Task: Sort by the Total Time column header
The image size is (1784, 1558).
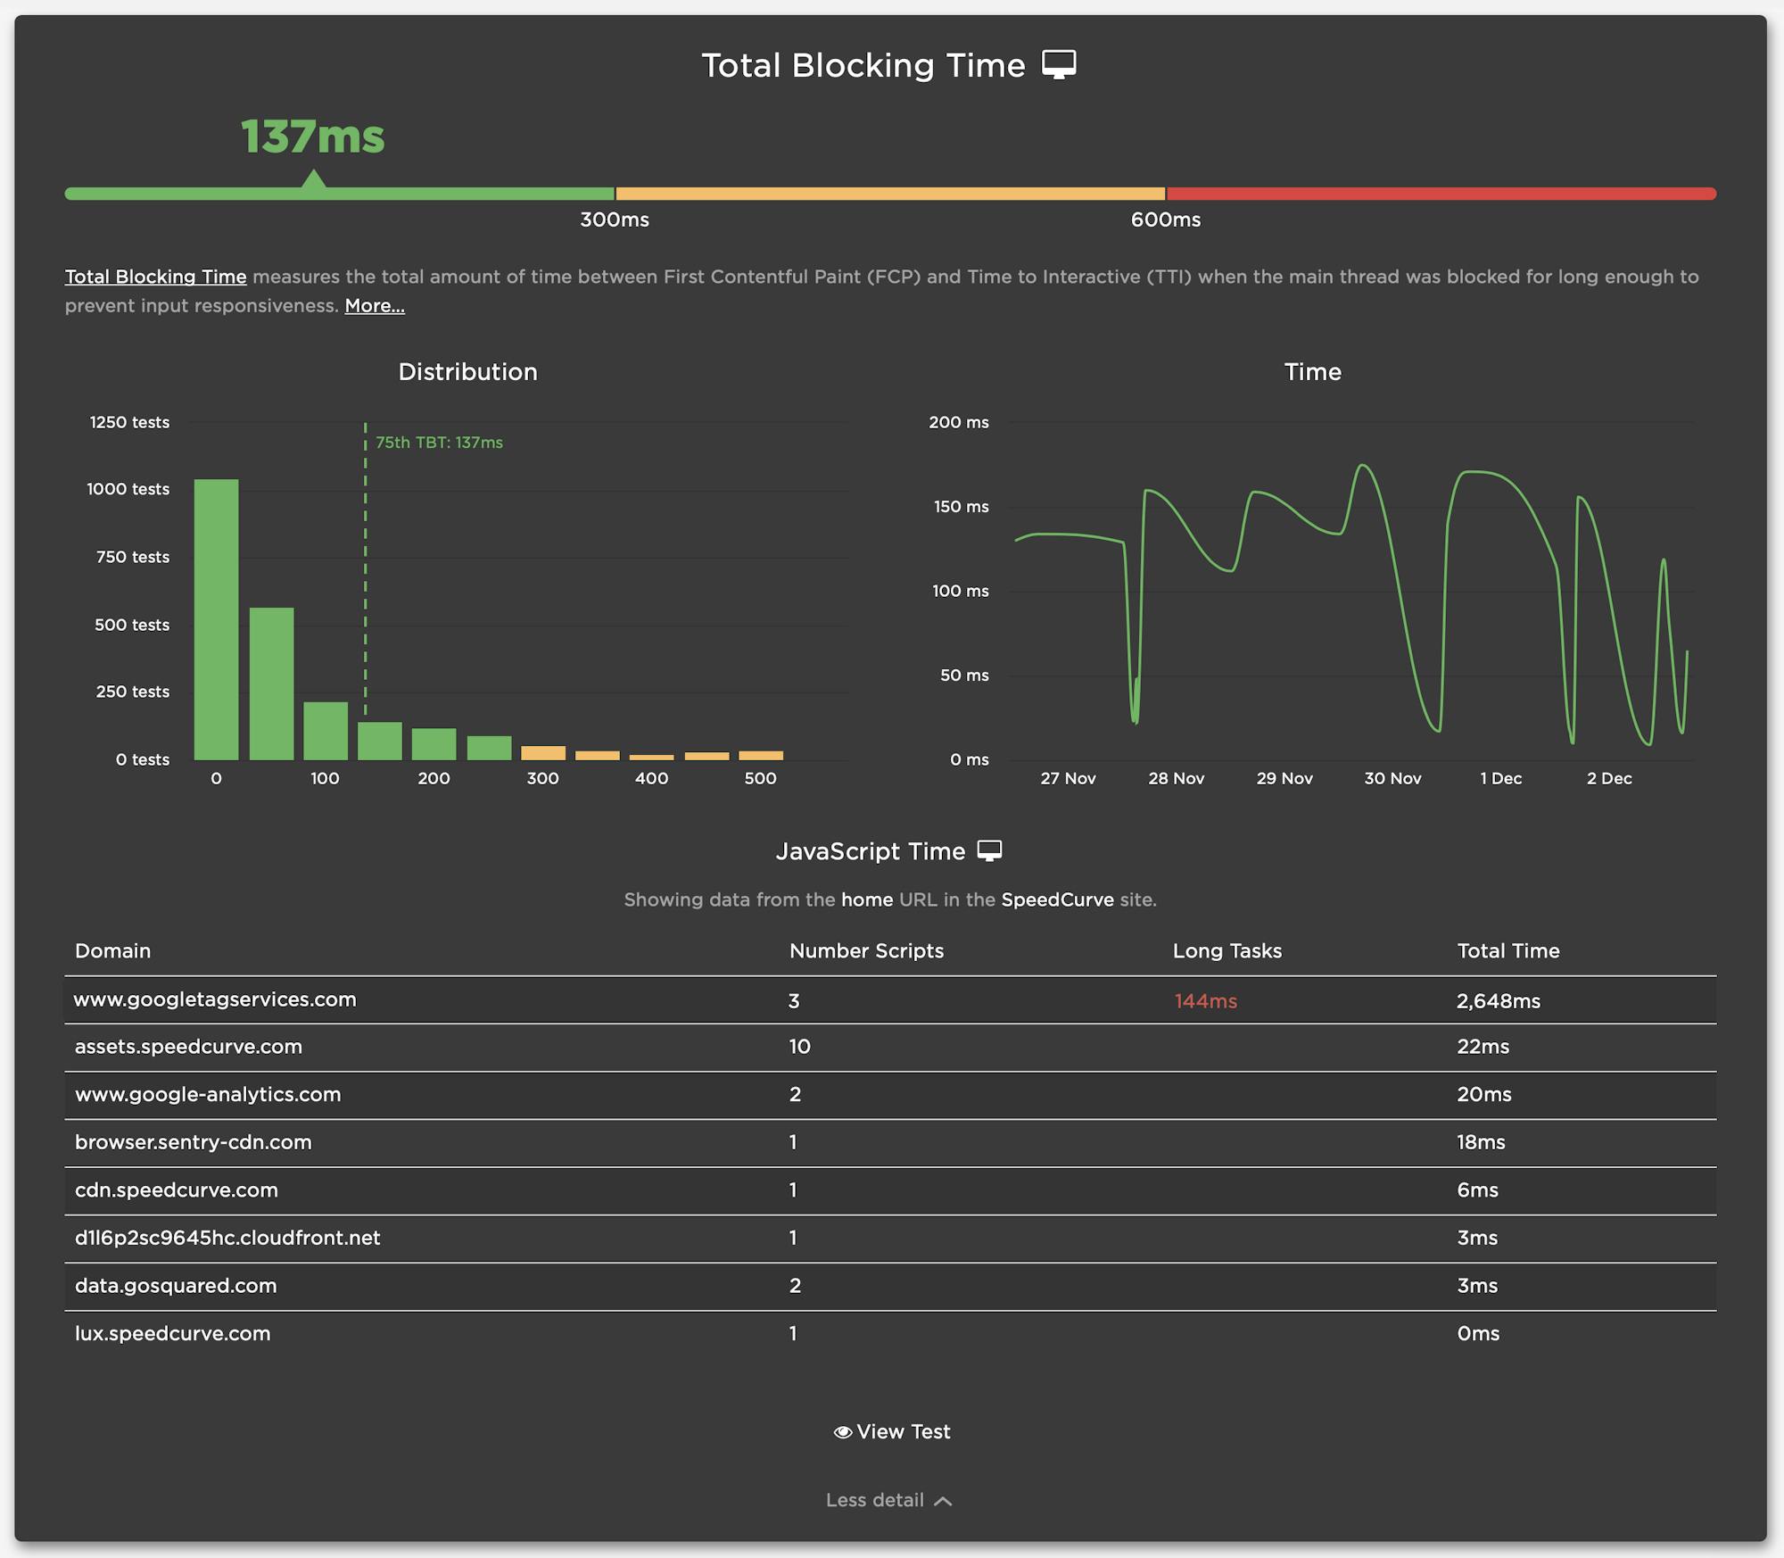Action: click(x=1507, y=950)
